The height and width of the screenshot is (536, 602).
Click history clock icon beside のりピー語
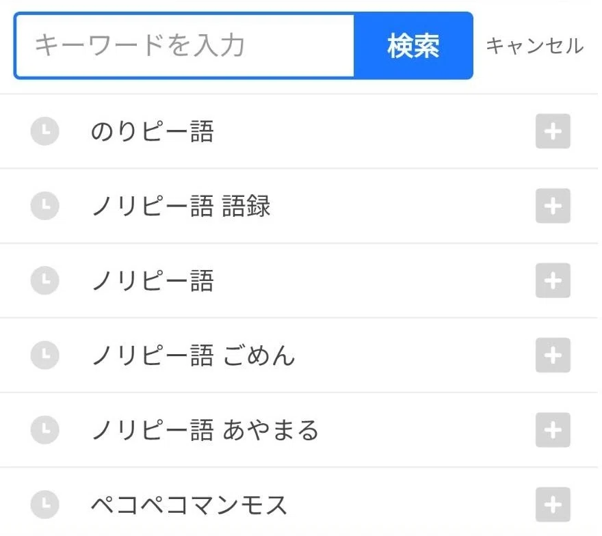click(45, 131)
